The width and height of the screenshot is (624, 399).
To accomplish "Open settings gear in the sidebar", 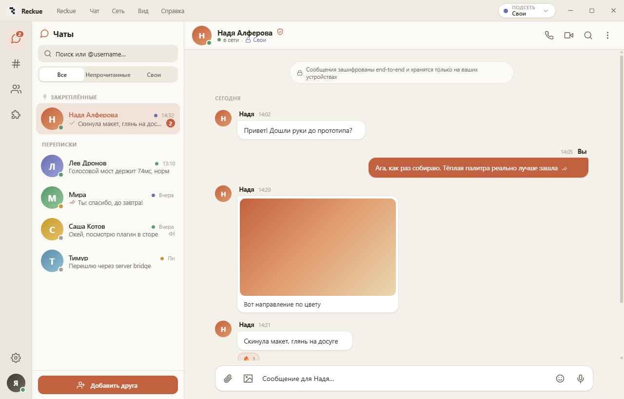I will 16,358.
